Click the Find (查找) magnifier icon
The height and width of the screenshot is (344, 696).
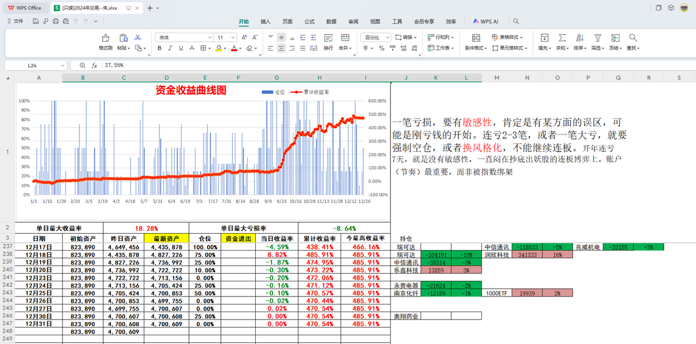pyautogui.click(x=633, y=37)
